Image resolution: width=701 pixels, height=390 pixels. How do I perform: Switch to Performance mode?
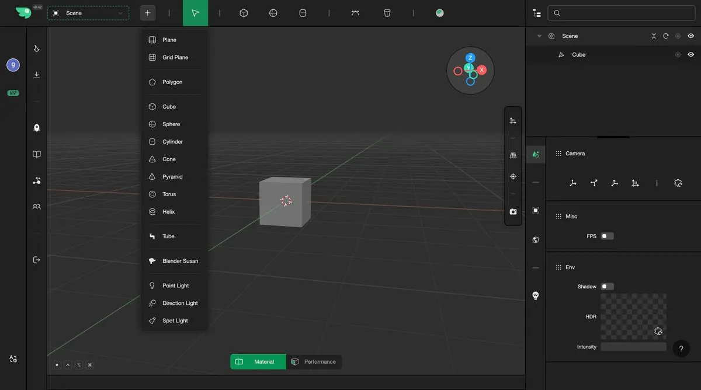coord(314,362)
